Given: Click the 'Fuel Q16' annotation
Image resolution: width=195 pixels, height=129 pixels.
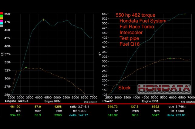Looking at the screenshot, I should (129, 44).
